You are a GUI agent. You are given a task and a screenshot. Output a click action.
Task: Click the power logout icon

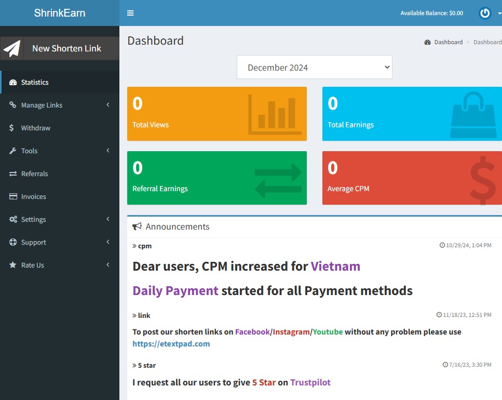[484, 13]
